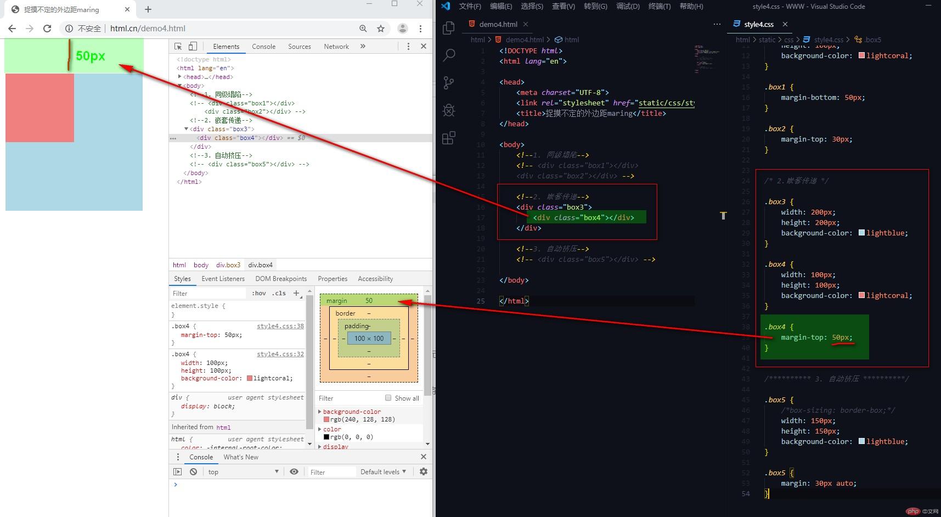Clear console icon
Image resolution: width=941 pixels, height=517 pixels.
pyautogui.click(x=193, y=471)
